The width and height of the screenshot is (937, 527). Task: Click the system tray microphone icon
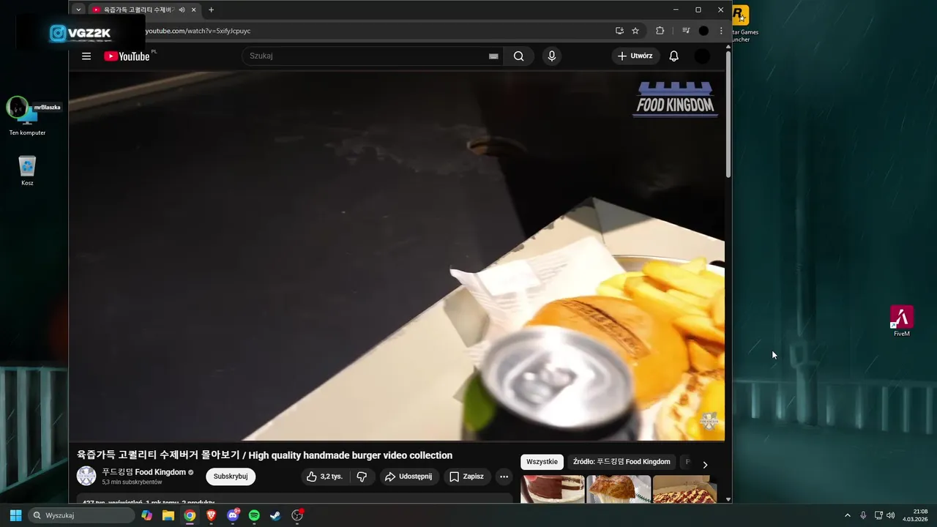pyautogui.click(x=864, y=515)
